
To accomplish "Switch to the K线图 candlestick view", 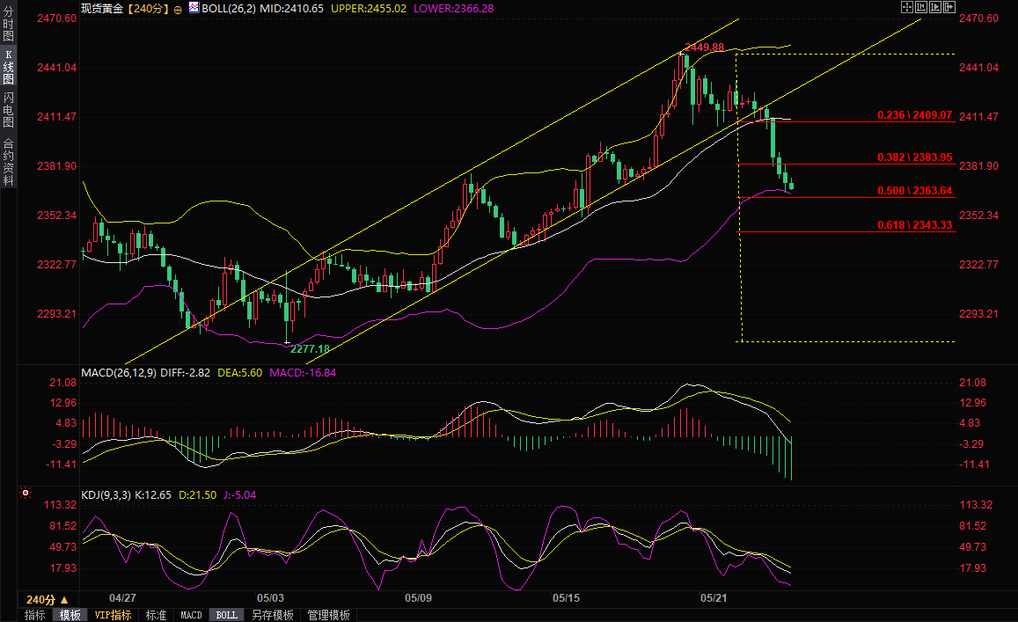I will coord(9,67).
